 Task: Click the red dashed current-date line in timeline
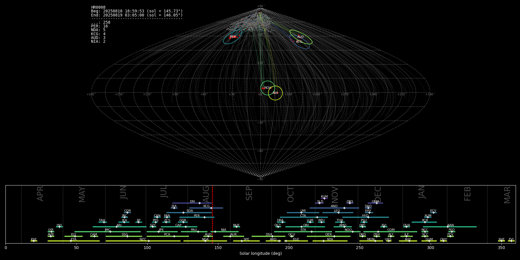click(x=212, y=214)
